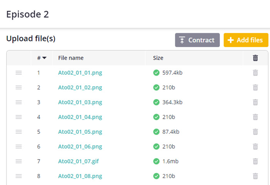Delete file Ato02_01_01.png using trash icon
The height and width of the screenshot is (185, 270).
tap(255, 72)
